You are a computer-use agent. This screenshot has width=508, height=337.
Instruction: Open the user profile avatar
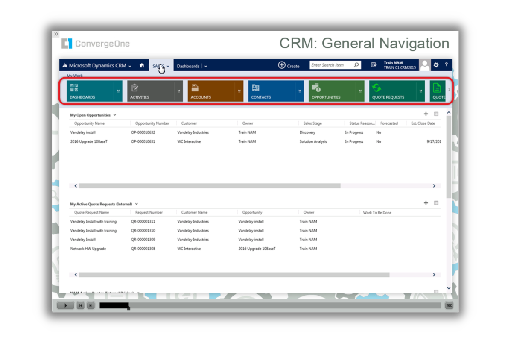[425, 65]
